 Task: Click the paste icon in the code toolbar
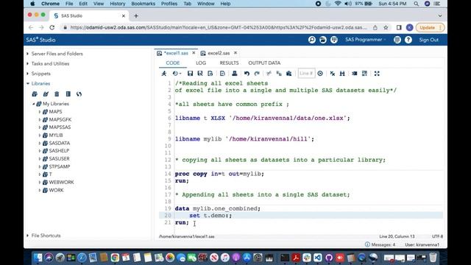click(289, 74)
